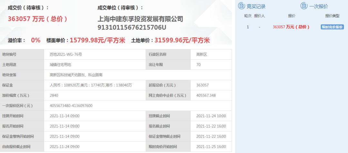
Task: Click the 高新区 district name cell
Action: pyautogui.click(x=201, y=54)
